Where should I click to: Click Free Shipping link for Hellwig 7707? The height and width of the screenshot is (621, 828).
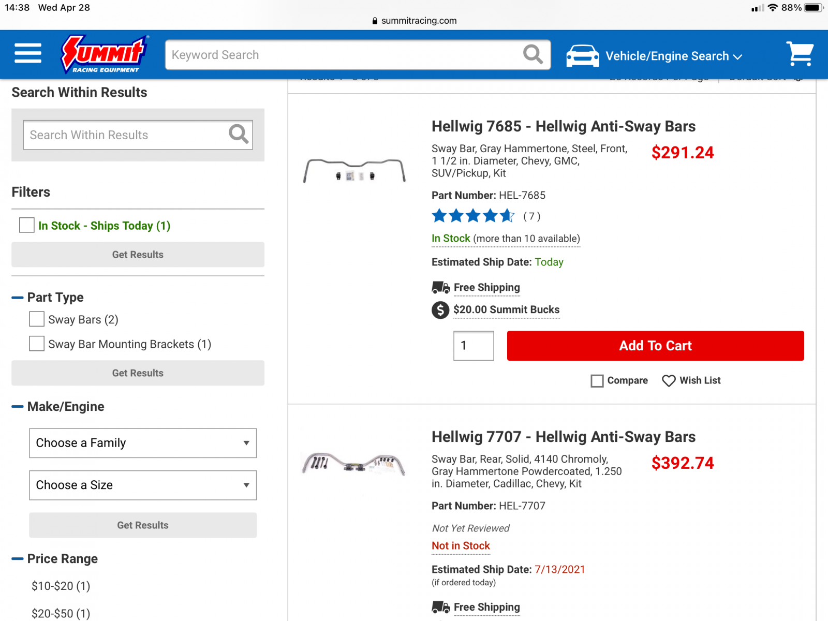[487, 607]
